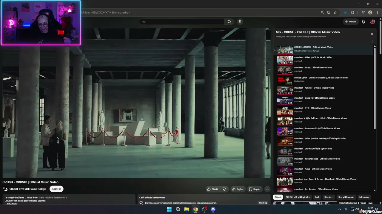Show hidden system tray icons
382x214 pixels.
coord(339,209)
